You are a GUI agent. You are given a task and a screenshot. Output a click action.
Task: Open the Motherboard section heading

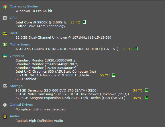click(20, 44)
